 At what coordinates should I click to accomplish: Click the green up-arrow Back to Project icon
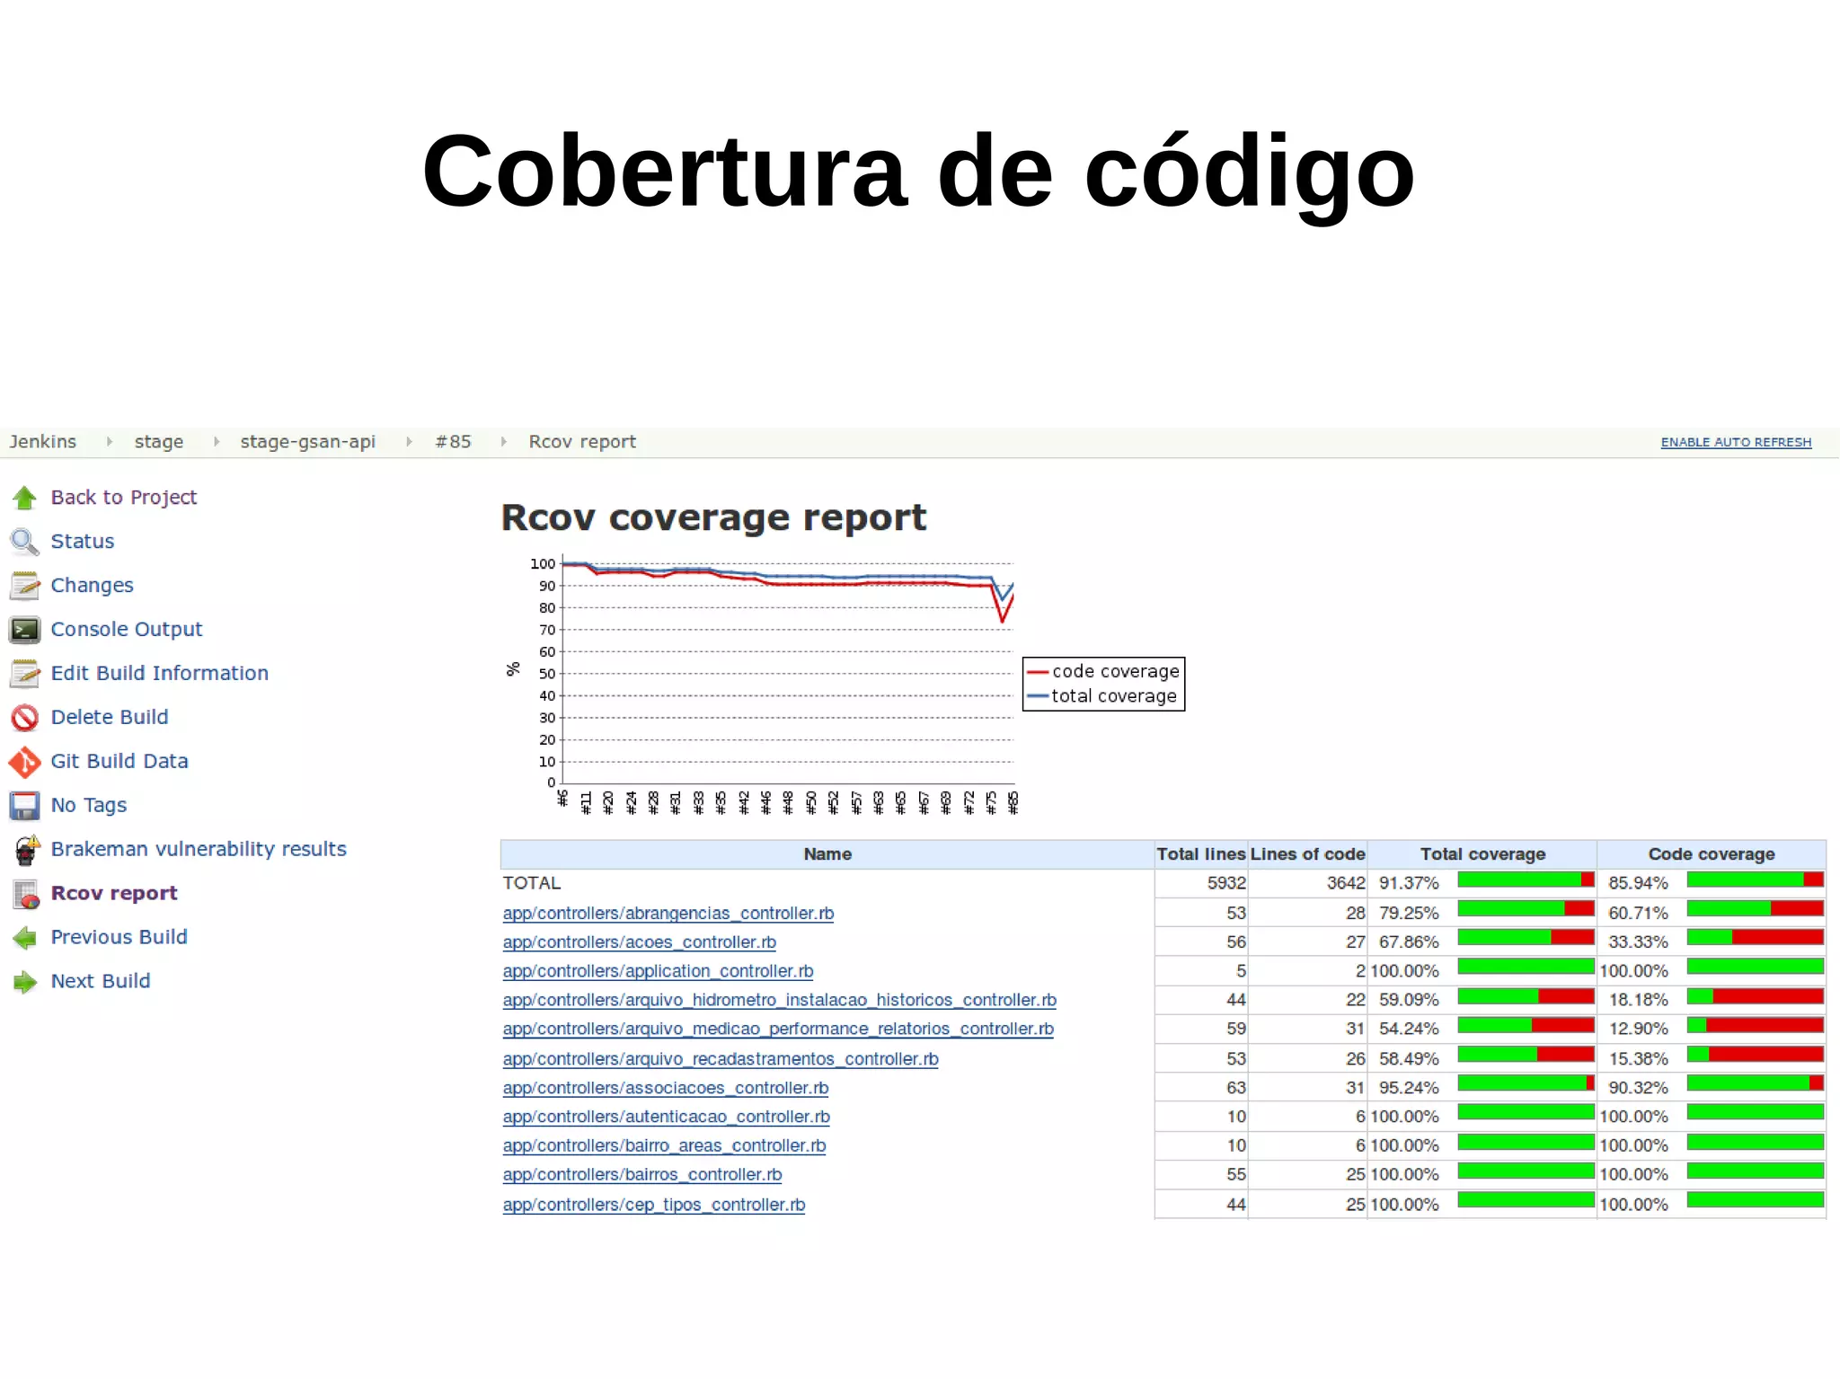pos(25,498)
